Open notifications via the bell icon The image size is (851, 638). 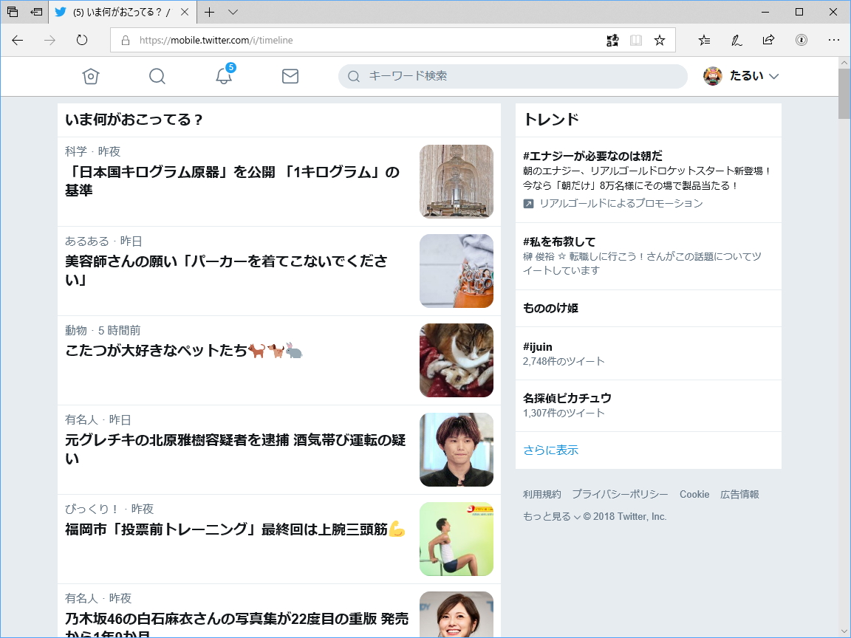224,76
